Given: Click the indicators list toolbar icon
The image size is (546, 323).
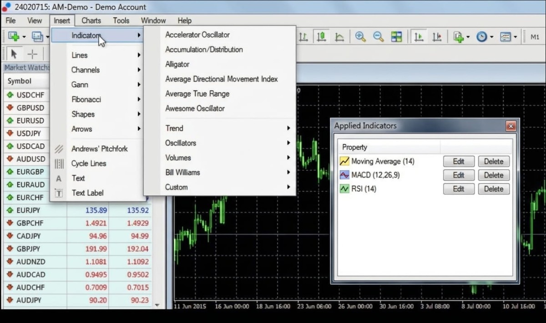Looking at the screenshot, I should click(458, 37).
